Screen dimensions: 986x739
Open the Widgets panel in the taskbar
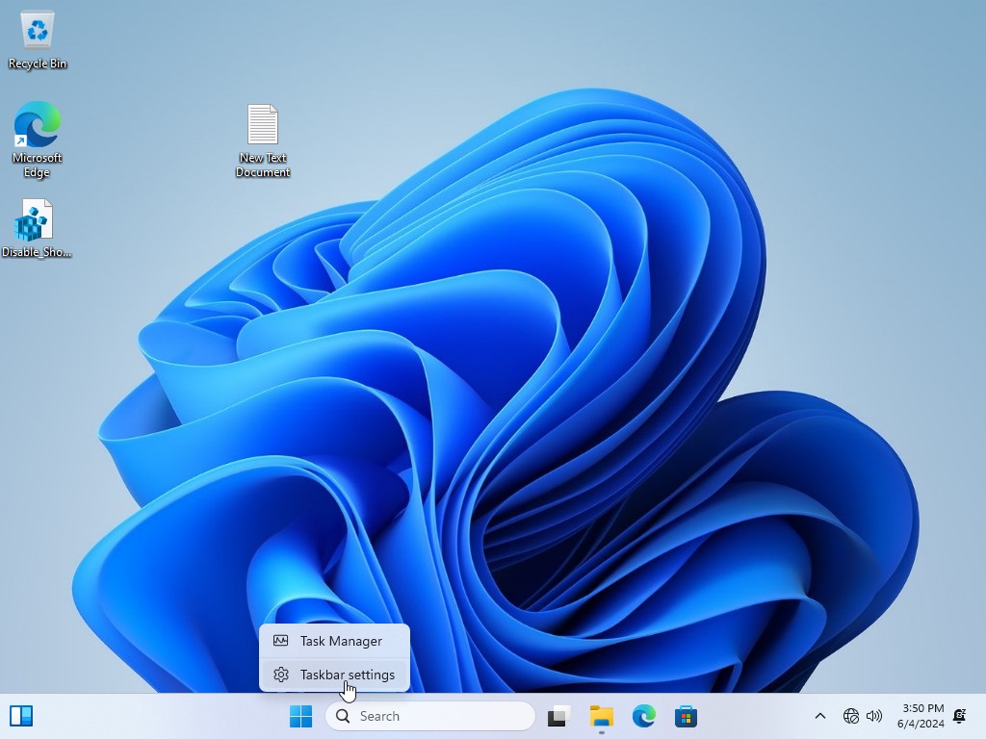click(21, 716)
